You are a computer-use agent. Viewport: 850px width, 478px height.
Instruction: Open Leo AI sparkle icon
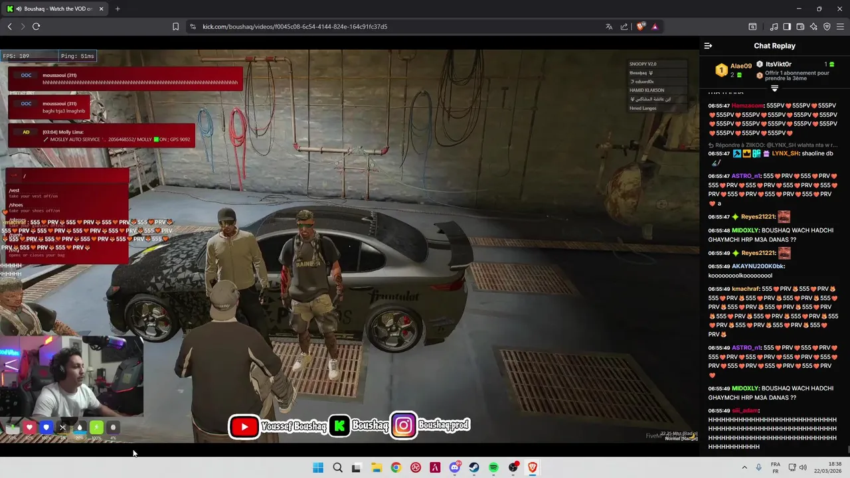pos(813,27)
